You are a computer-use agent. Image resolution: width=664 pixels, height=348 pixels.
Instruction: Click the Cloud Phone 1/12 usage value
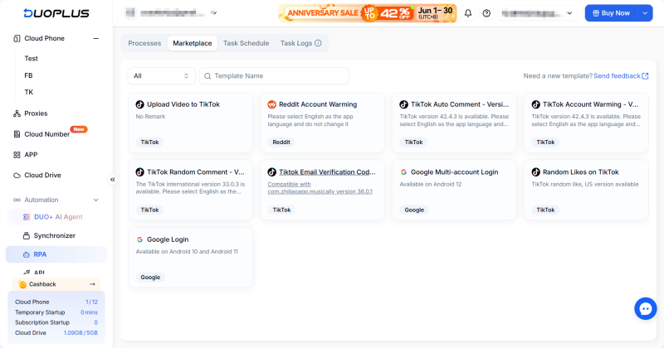91,302
